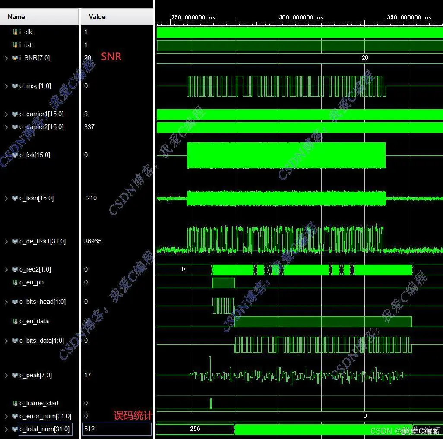This screenshot has width=443, height=439.
Task: Click the o_msg[1:0] bus icon
Action: coord(15,86)
